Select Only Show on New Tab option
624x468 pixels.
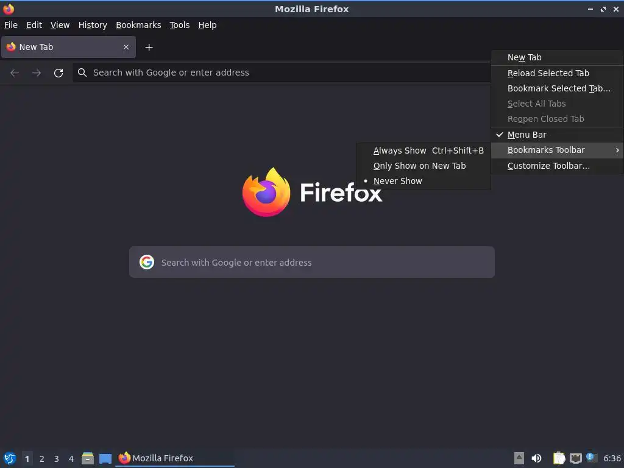424,166
